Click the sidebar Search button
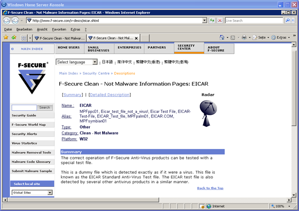The width and height of the screenshot is (299, 211). click(x=45, y=107)
